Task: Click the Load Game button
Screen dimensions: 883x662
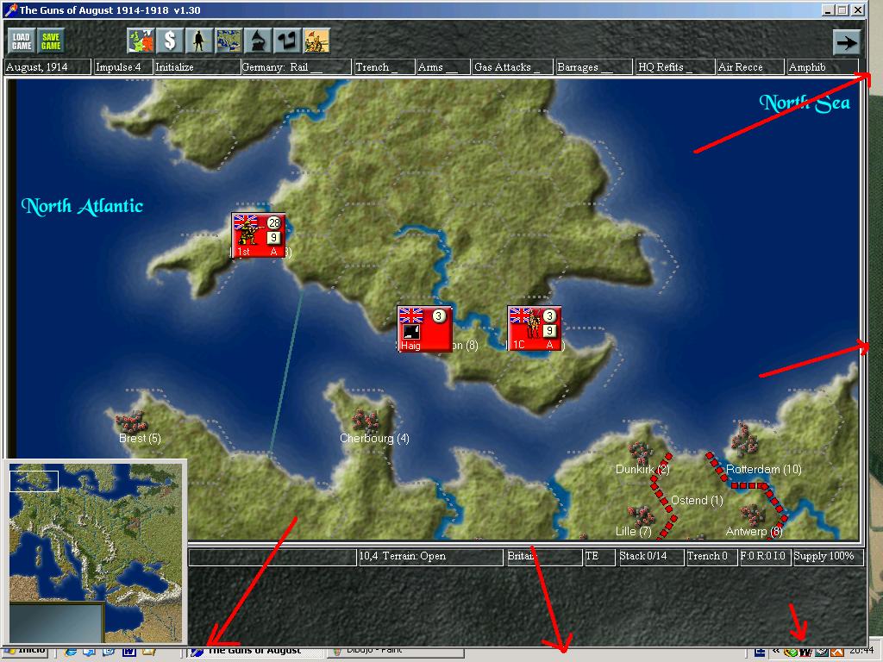Action: click(x=22, y=41)
